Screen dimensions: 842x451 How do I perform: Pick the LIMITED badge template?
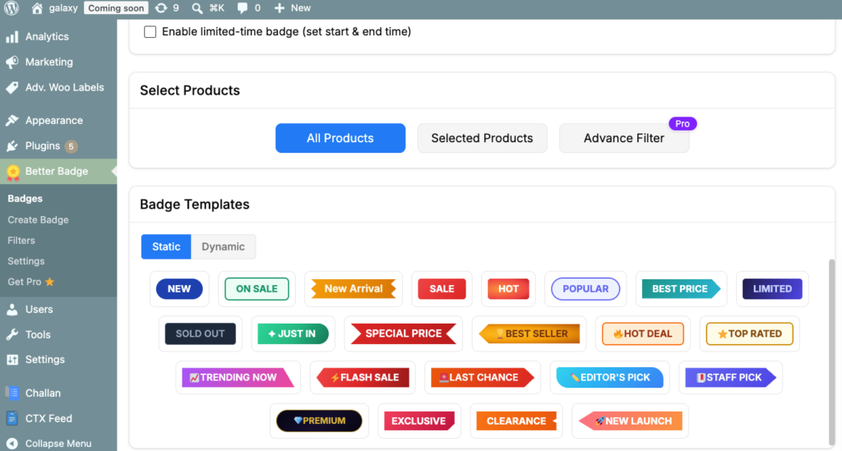tap(772, 289)
